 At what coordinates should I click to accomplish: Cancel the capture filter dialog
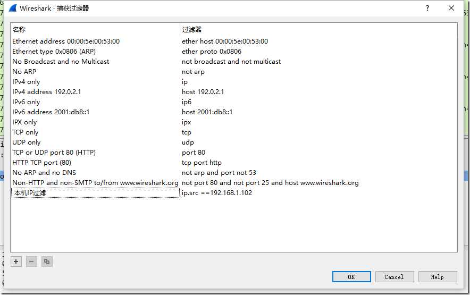click(x=394, y=277)
